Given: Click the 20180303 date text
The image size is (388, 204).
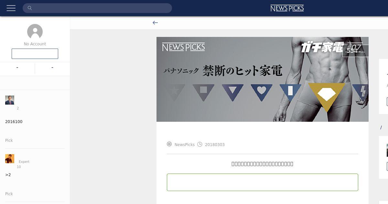Looking at the screenshot, I should point(215,145).
